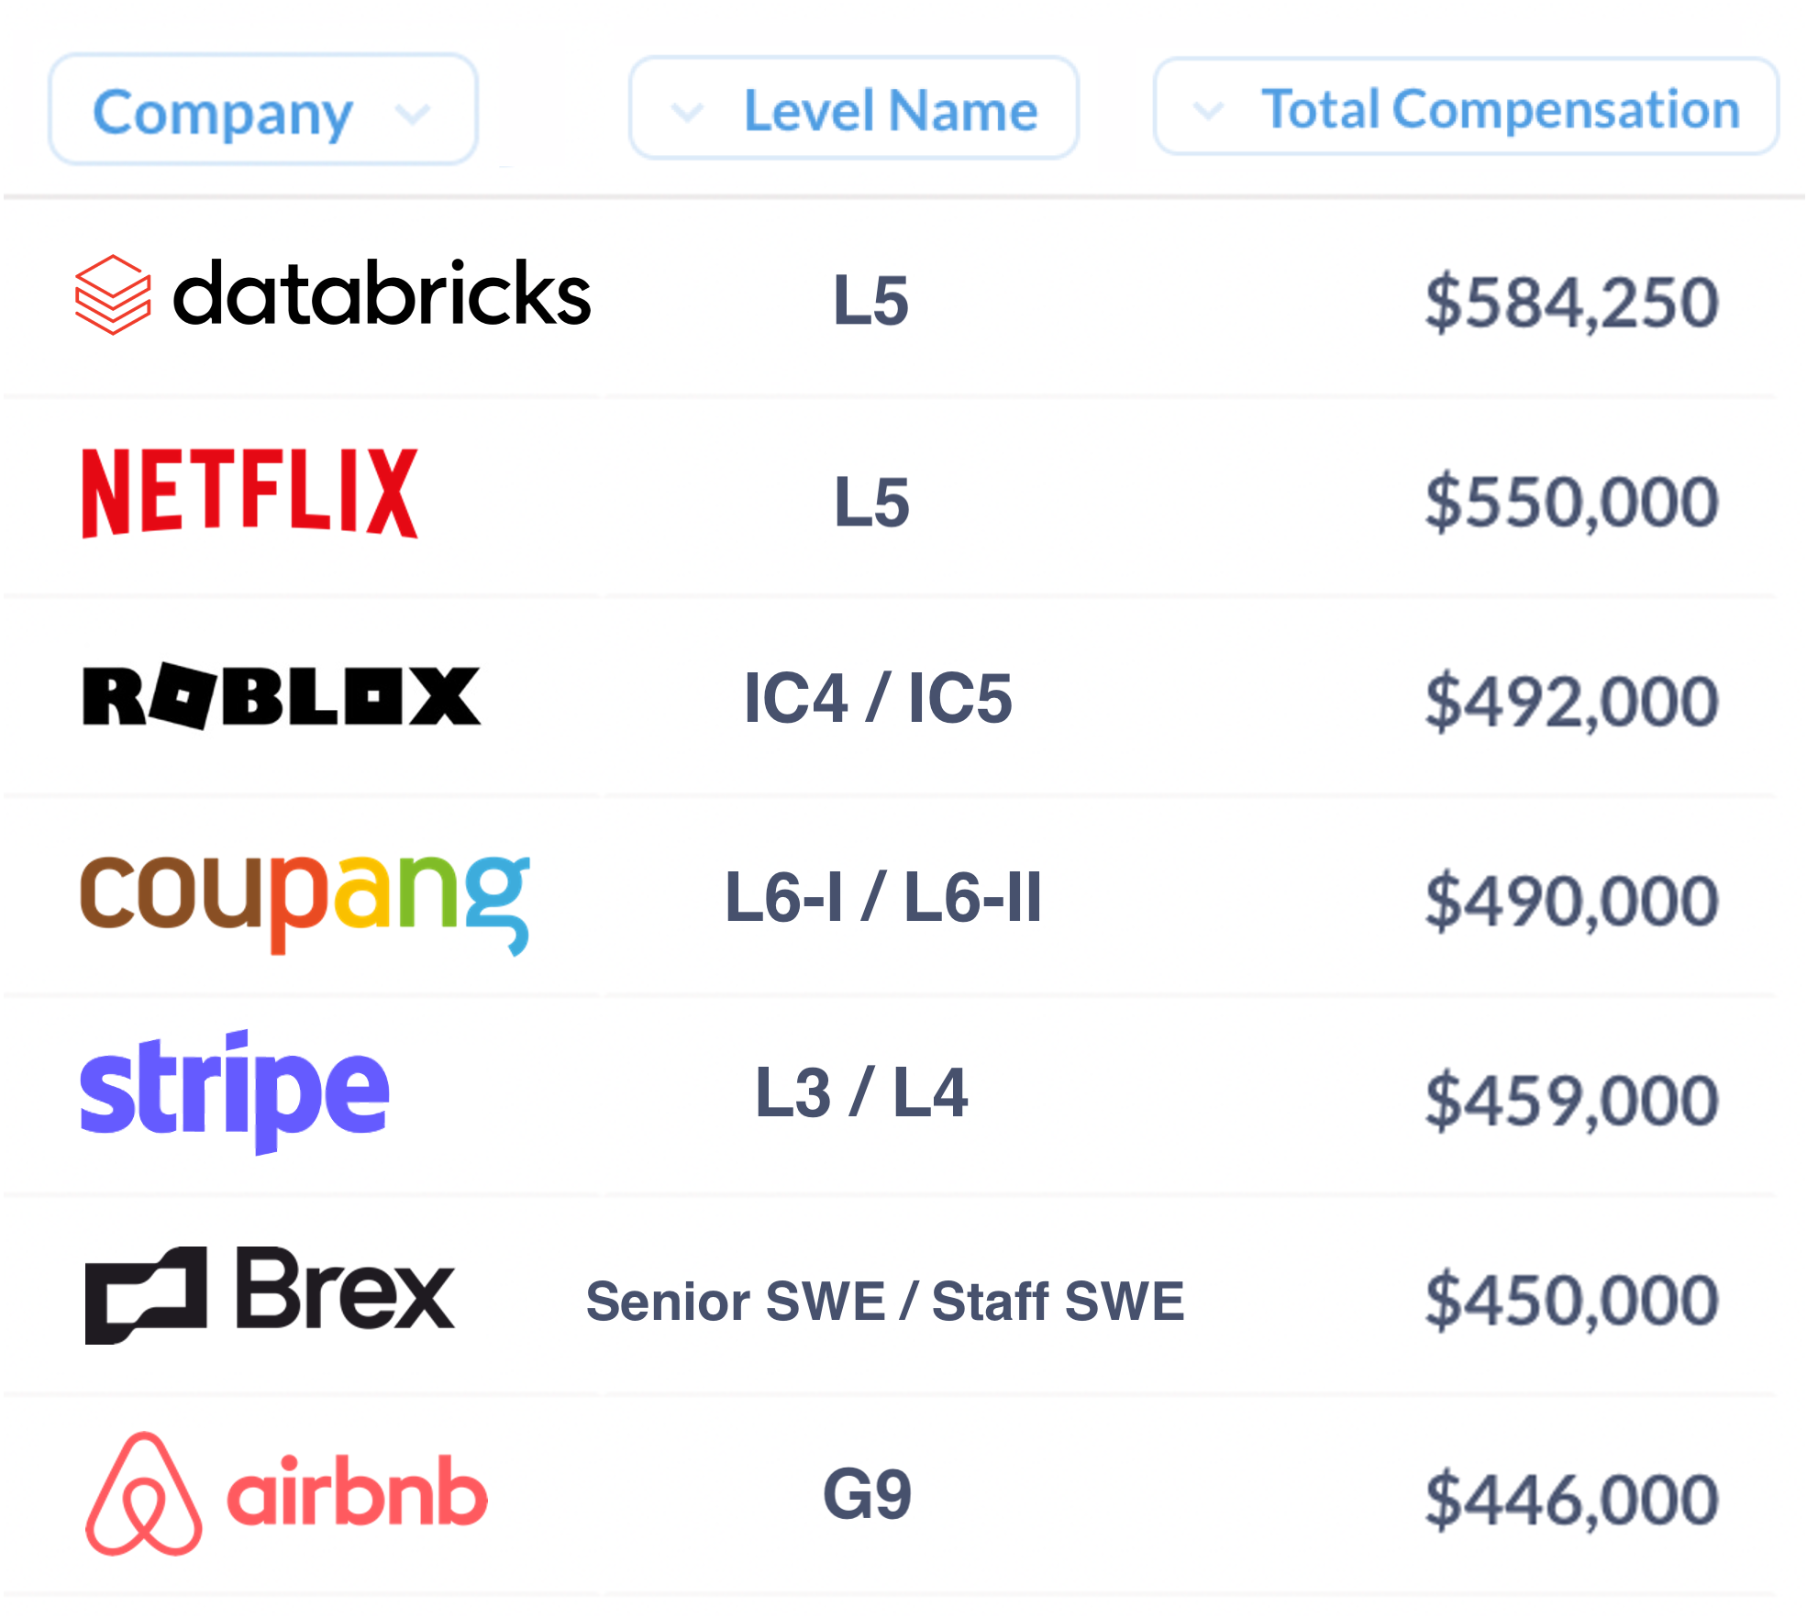Click the L6-I / L6-II level name

tap(883, 897)
